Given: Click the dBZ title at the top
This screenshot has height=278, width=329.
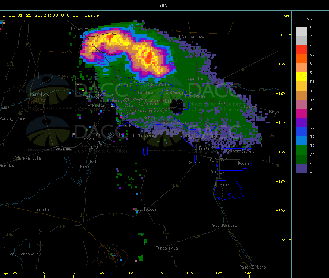Looking at the screenshot, I should click(x=164, y=5).
